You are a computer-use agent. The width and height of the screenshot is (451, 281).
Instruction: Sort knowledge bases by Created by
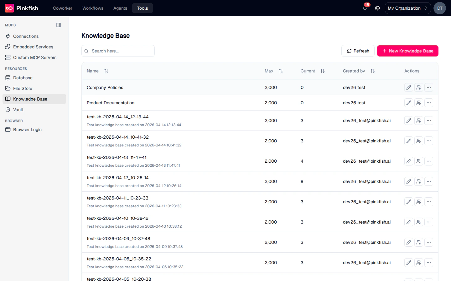pyautogui.click(x=373, y=71)
